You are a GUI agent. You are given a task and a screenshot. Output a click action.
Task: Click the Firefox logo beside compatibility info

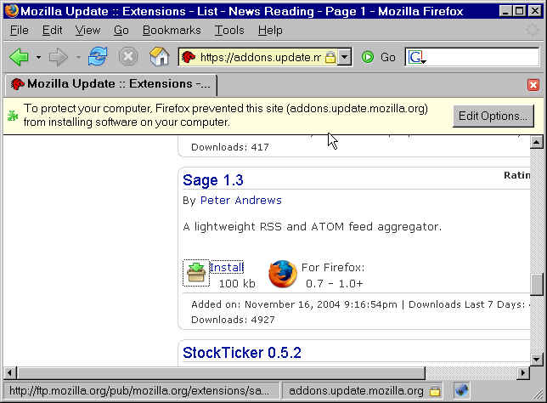[283, 274]
